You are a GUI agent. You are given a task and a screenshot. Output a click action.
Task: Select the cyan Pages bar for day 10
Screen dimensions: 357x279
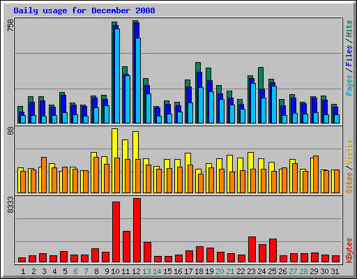(117, 76)
